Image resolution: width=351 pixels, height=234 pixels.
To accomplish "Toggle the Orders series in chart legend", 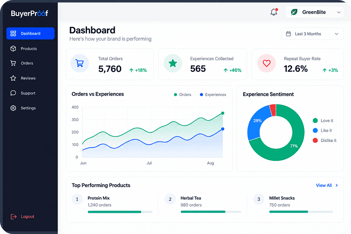I will 183,95.
